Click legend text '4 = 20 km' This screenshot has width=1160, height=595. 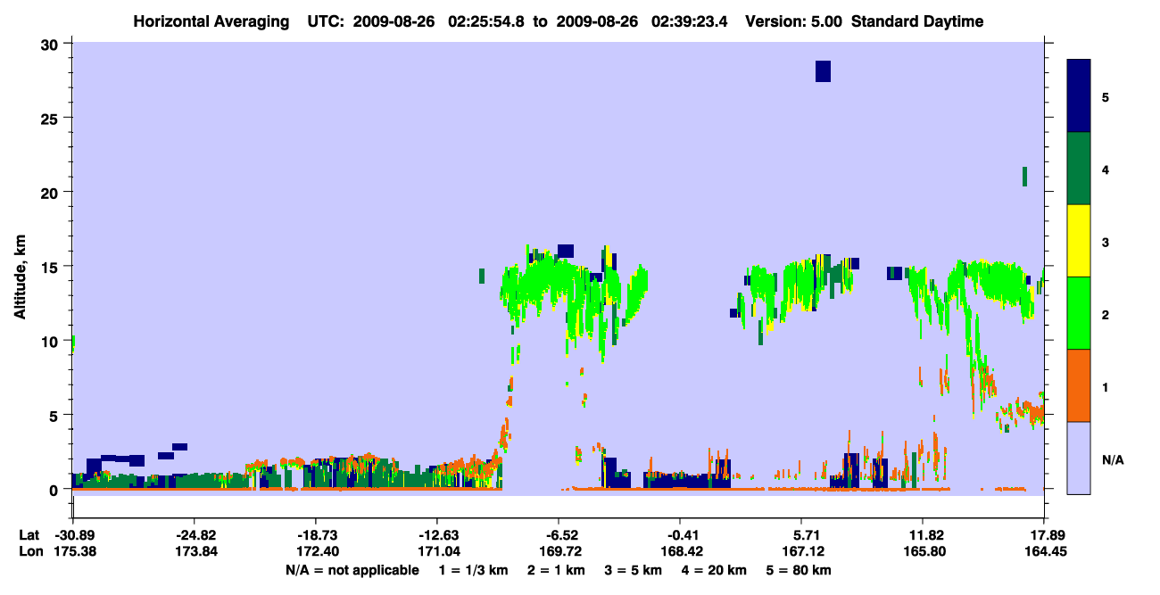click(x=713, y=569)
